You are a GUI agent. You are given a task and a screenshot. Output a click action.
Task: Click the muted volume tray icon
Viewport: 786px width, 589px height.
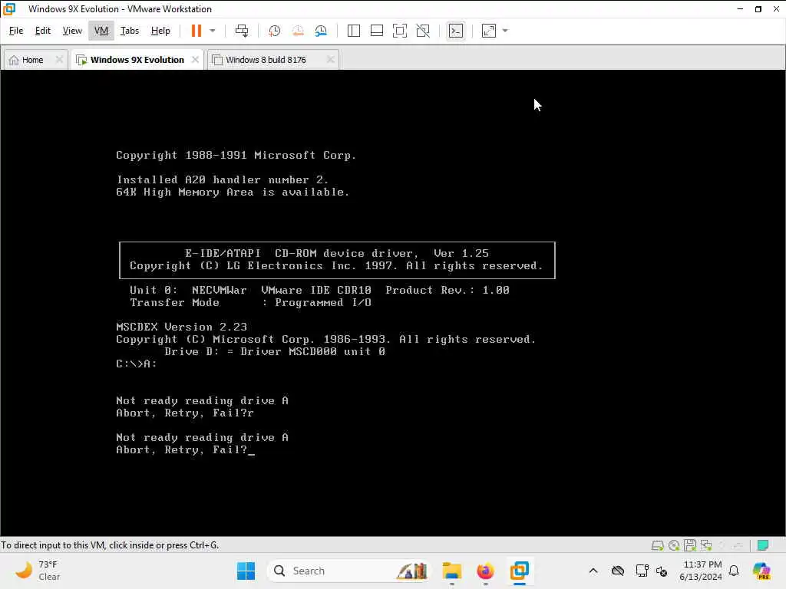coord(662,571)
